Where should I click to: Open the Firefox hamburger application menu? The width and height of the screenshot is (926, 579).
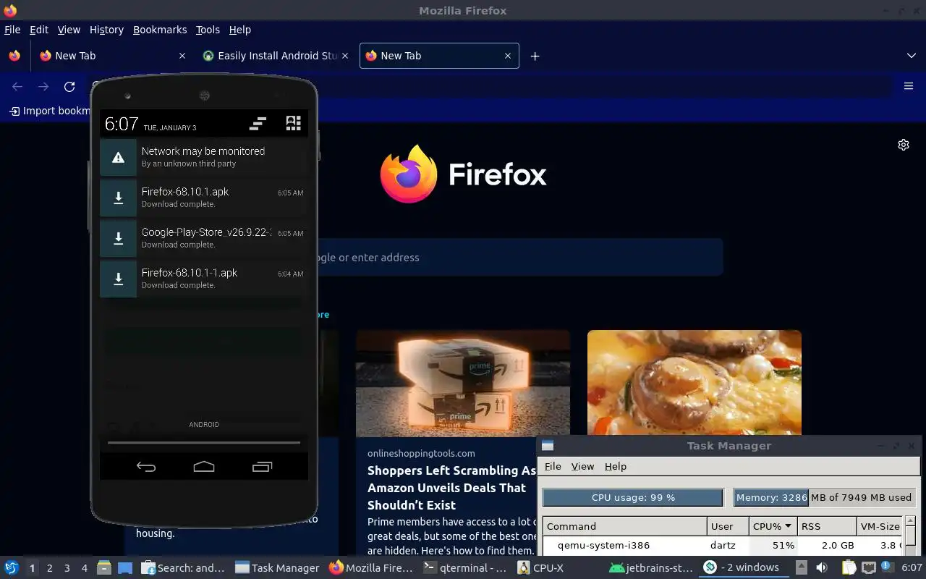909,86
